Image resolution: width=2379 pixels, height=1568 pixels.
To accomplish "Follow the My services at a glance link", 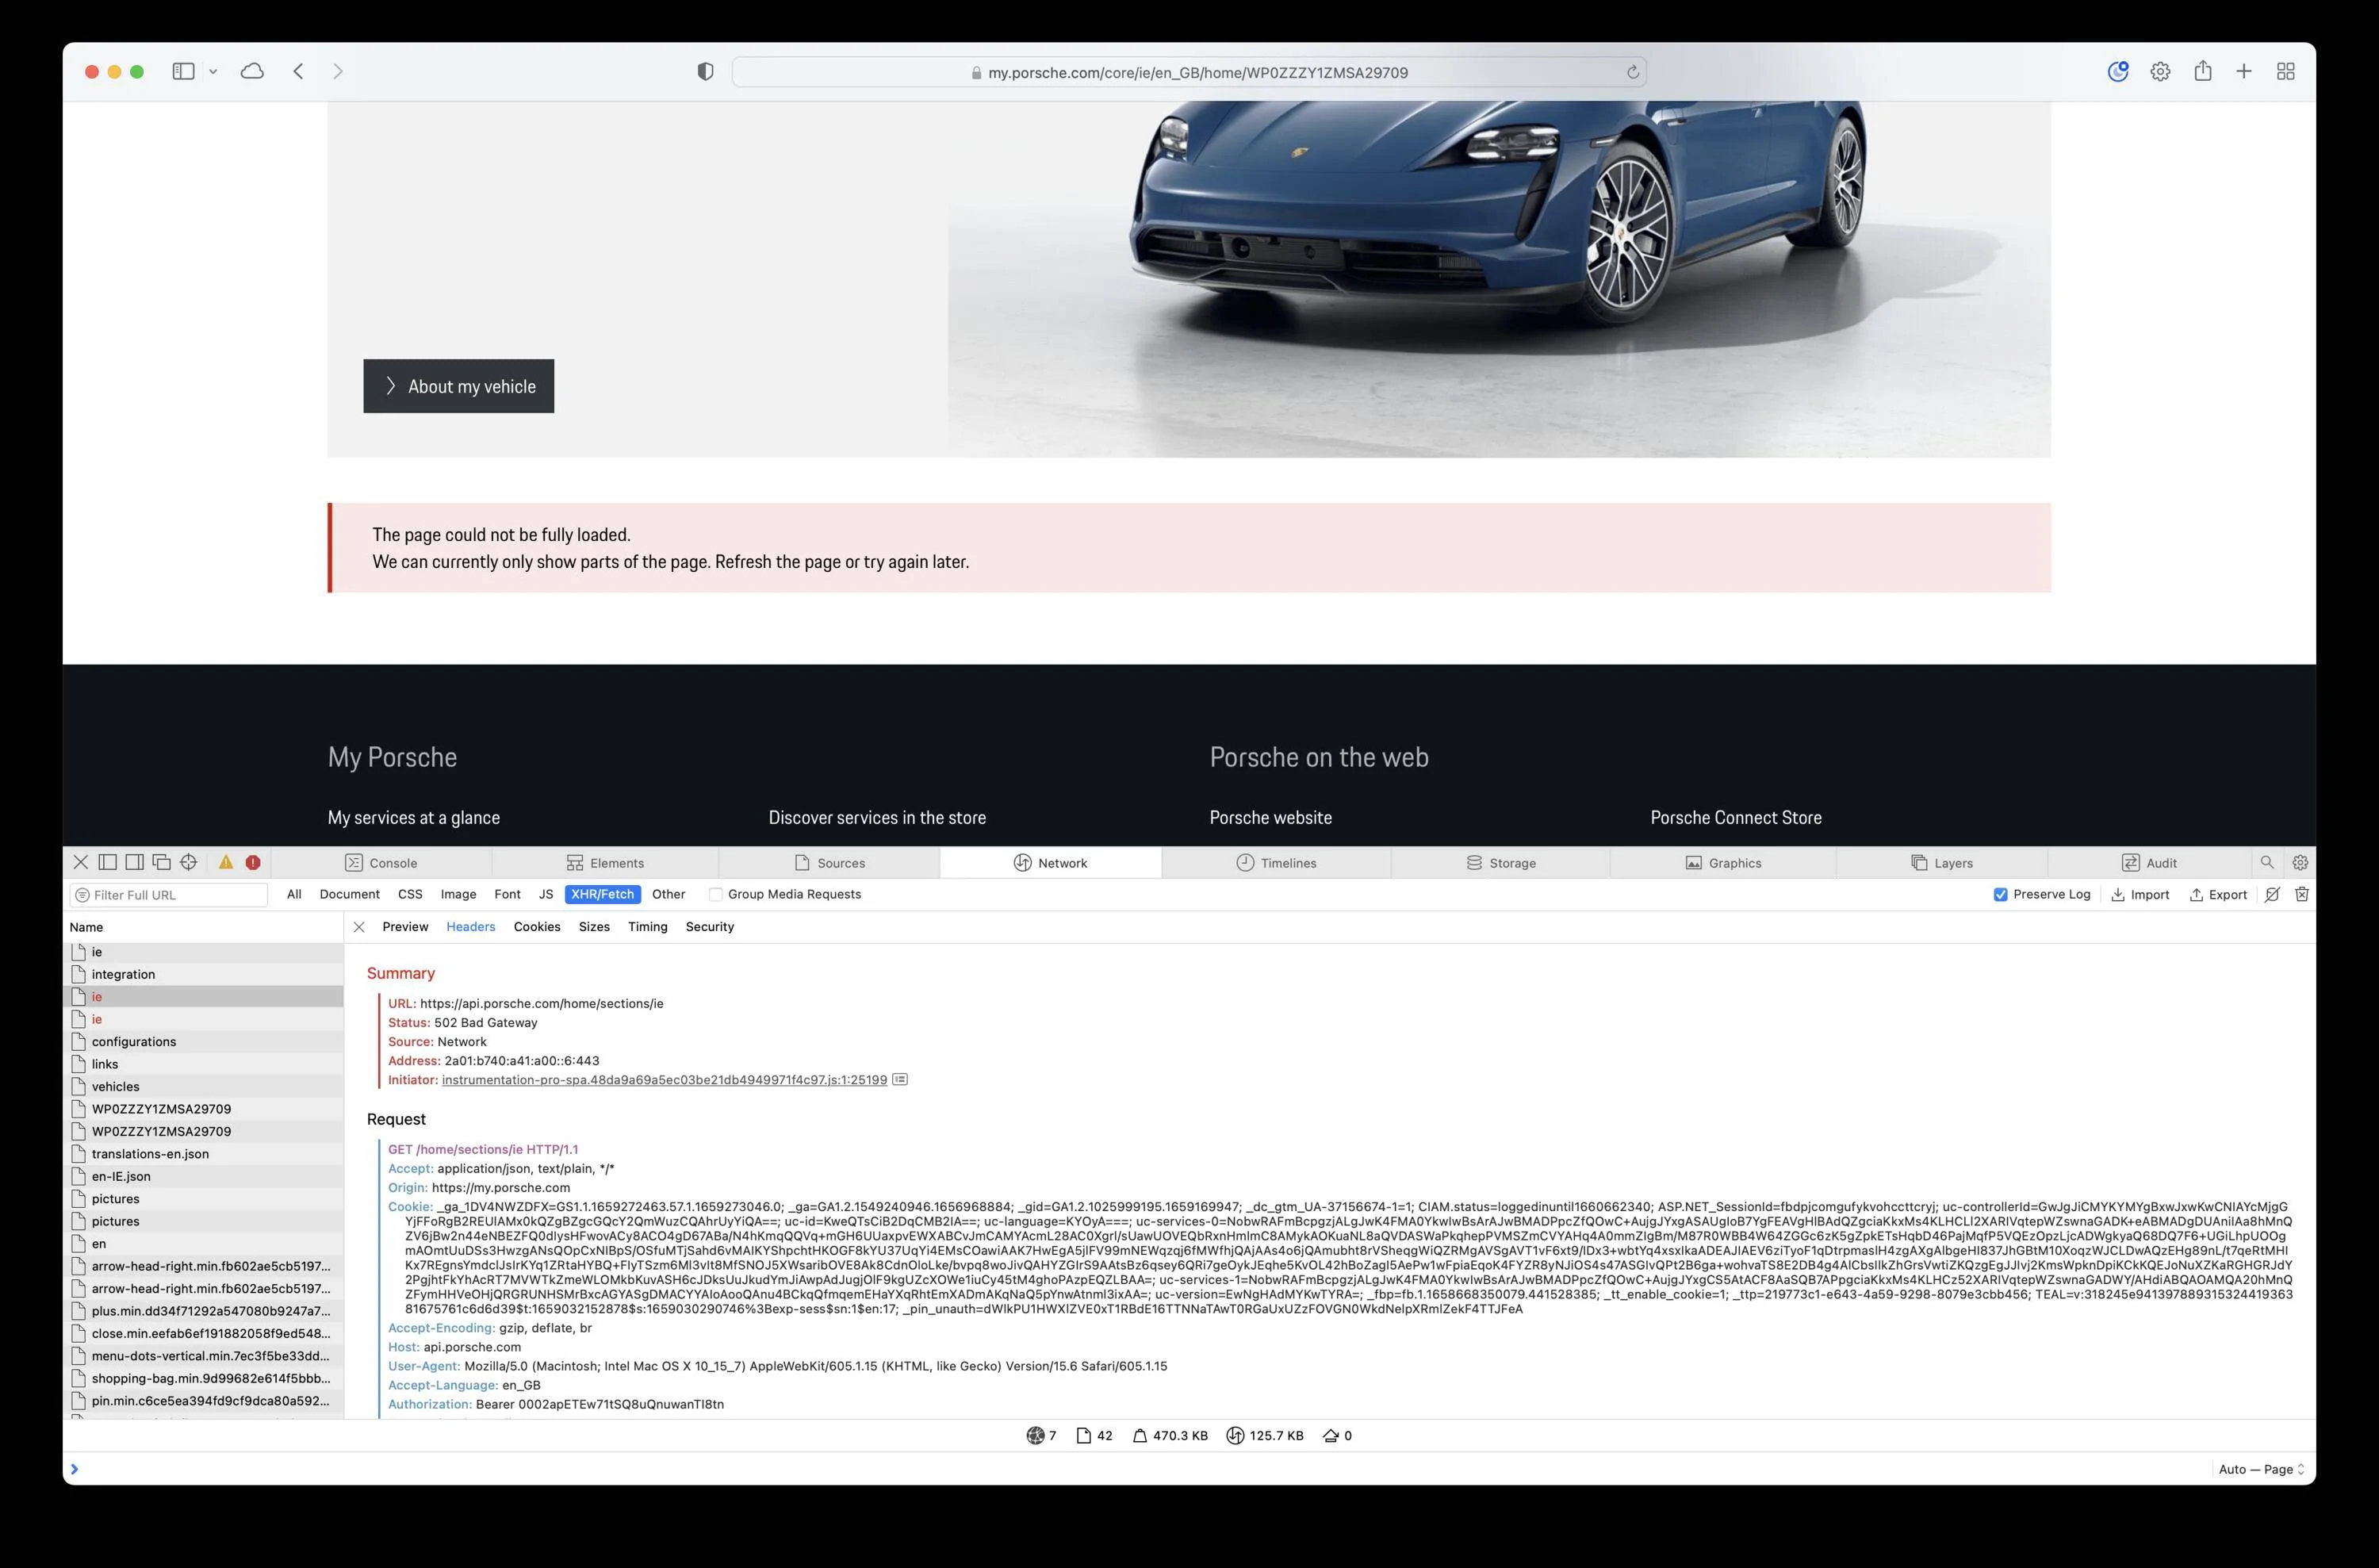I will coord(414,817).
